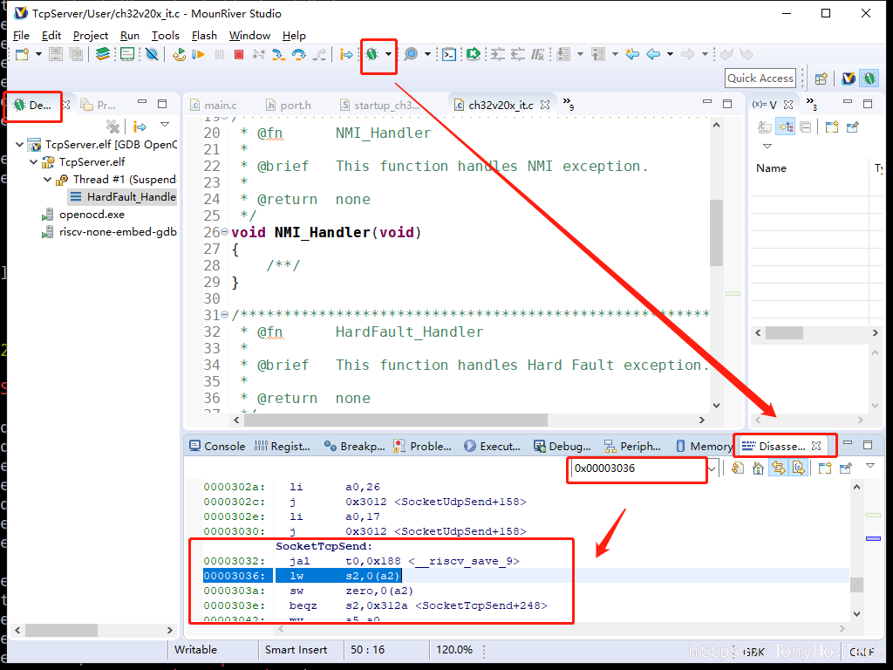Collapse the Thread #1 tree node

[x=48, y=179]
